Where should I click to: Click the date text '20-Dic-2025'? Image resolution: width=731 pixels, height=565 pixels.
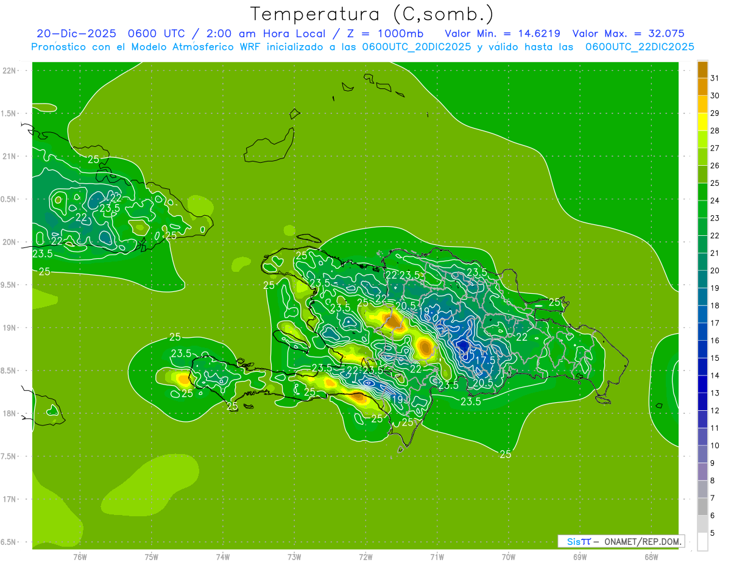pos(77,34)
